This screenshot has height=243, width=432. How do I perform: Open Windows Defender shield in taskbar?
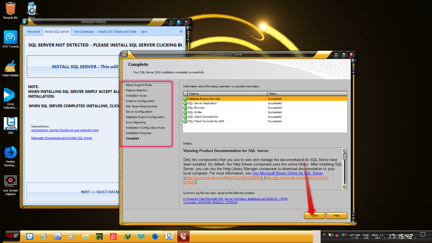pos(30,237)
